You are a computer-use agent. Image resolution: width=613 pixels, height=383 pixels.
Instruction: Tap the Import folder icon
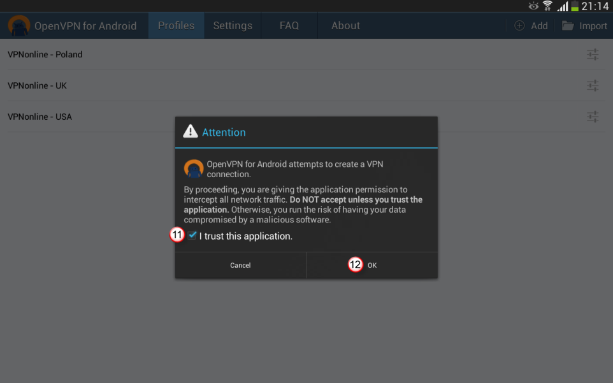[568, 25]
